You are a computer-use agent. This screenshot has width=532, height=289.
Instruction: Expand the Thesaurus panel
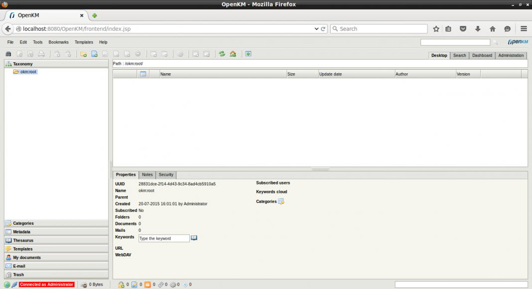[x=56, y=240]
